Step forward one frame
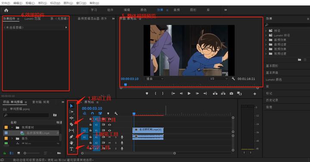The image size is (310, 162). (x=197, y=93)
